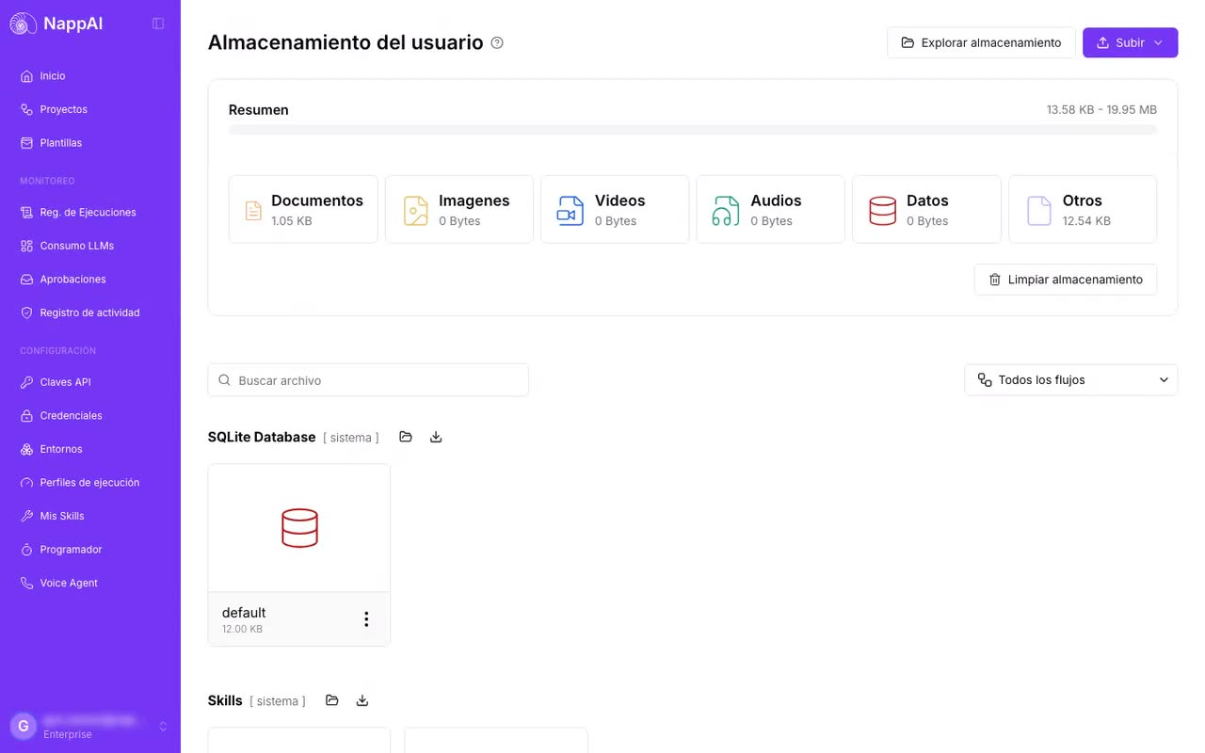Click the NappAI logo icon
1205x753 pixels.
pyautogui.click(x=24, y=24)
